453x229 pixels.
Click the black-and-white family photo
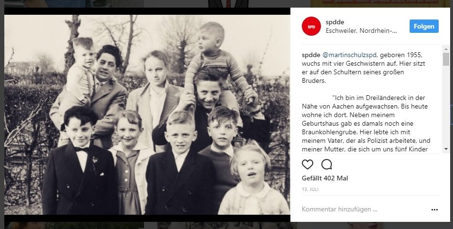point(147,115)
